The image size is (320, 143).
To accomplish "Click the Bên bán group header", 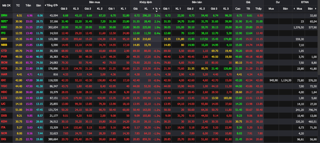I will pyautogui.click(x=197, y=2).
